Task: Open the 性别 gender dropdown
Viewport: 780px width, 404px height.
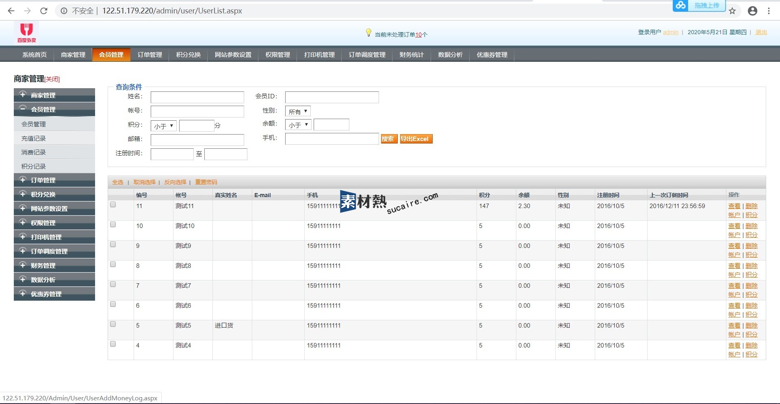Action: point(298,111)
